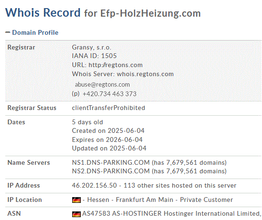The image size is (262, 220).
Task: Click the minus icon beside Domain Profile
Action: [x=8, y=32]
